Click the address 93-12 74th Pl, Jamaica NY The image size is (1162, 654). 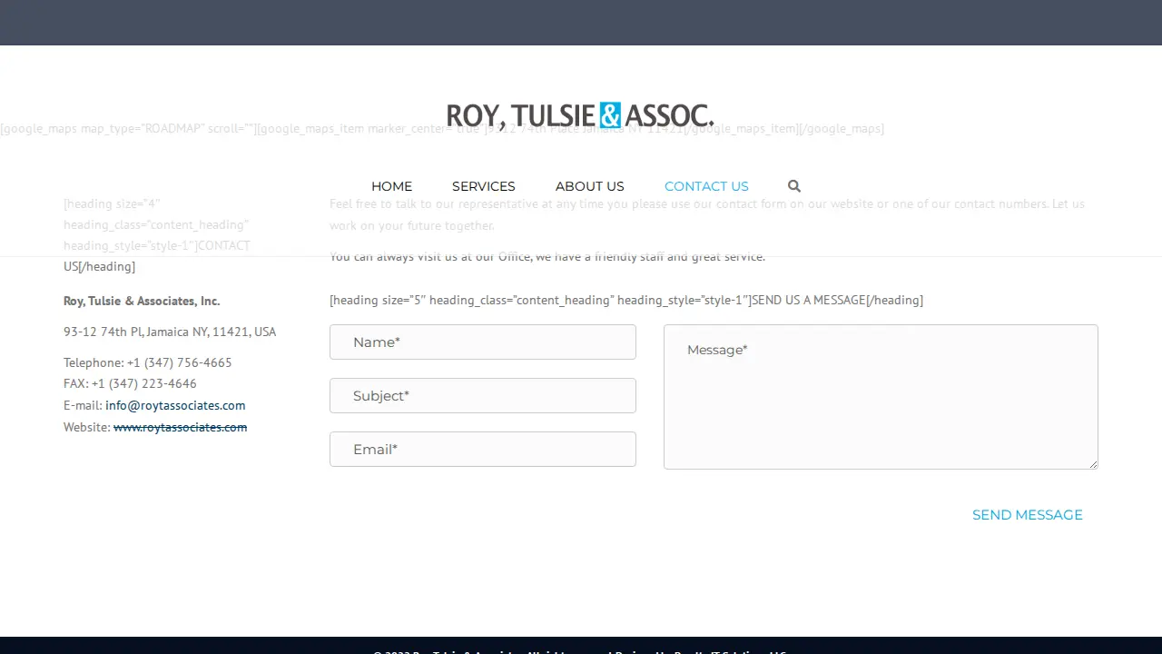click(170, 332)
